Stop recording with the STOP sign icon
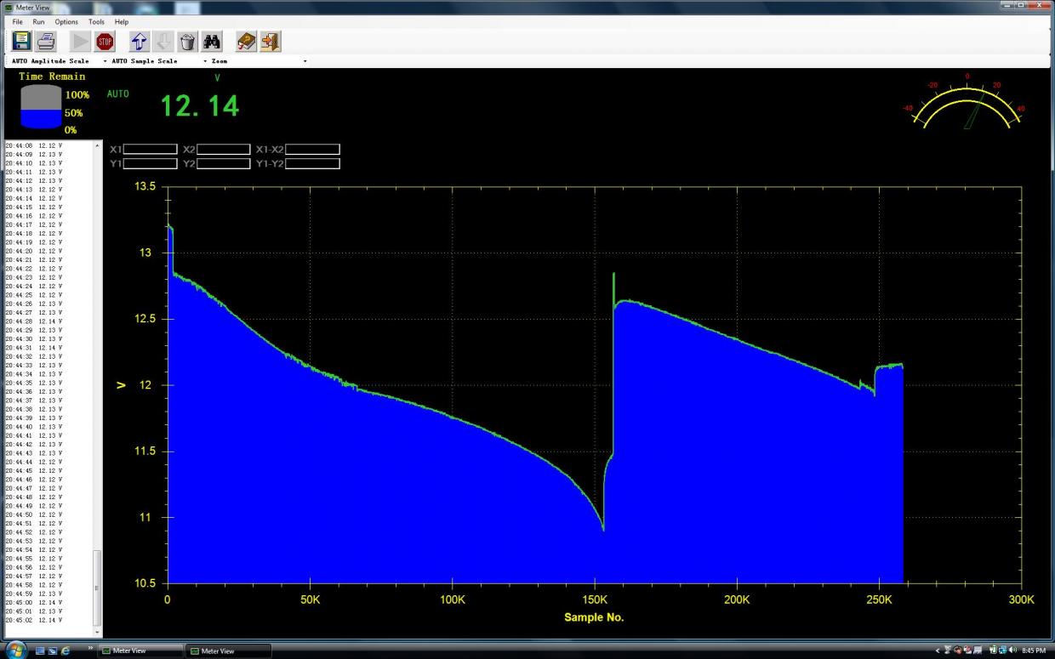The height and width of the screenshot is (659, 1055). tap(105, 41)
